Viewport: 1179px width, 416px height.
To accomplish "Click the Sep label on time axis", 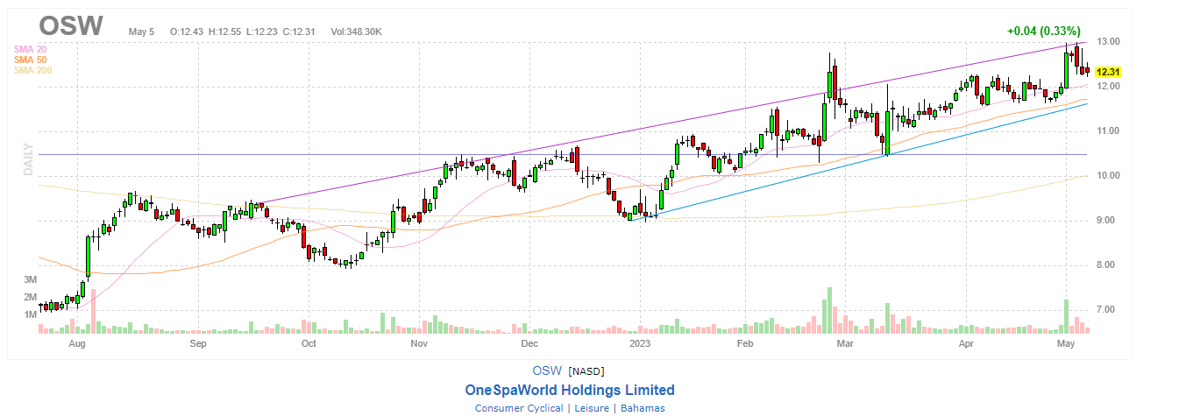I will click(198, 345).
